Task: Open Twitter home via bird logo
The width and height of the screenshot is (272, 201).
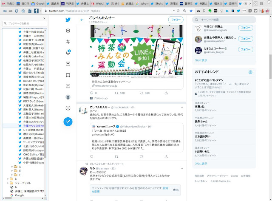Action: coord(68,20)
